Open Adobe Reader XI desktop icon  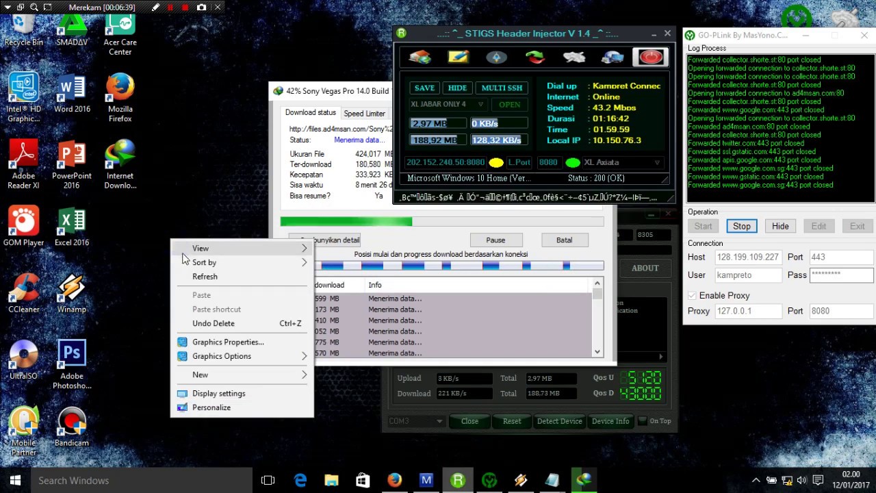[24, 165]
